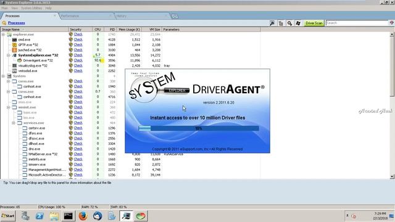Sort by the Image Name column header
The height and width of the screenshot is (222, 395).
coord(35,30)
